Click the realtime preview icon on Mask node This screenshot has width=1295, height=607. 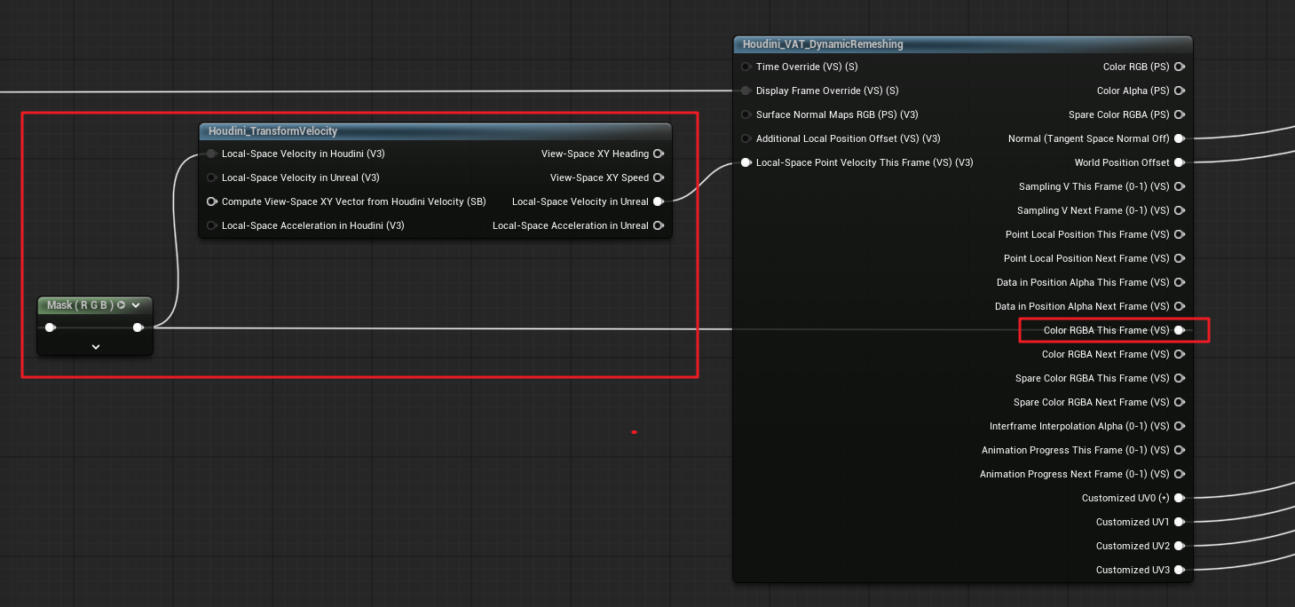tap(122, 305)
